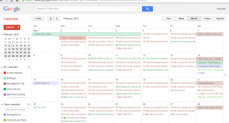The width and height of the screenshot is (229, 123).
Task: Toggle the Acmed Alighieri calendar color box
Action: [x=5, y=73]
